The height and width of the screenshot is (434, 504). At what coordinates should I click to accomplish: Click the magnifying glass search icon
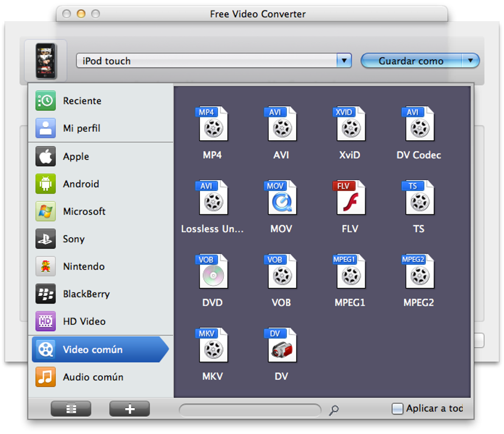pos(334,410)
